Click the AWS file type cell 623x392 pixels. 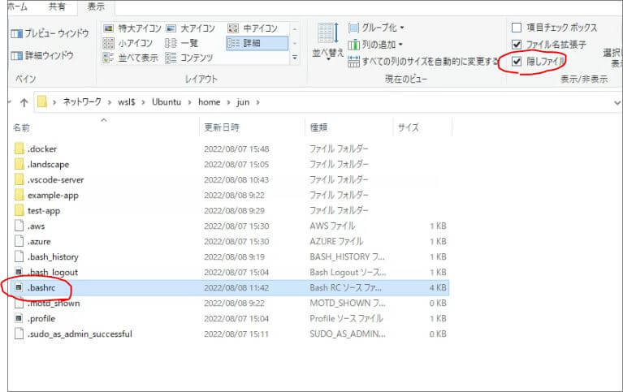332,226
